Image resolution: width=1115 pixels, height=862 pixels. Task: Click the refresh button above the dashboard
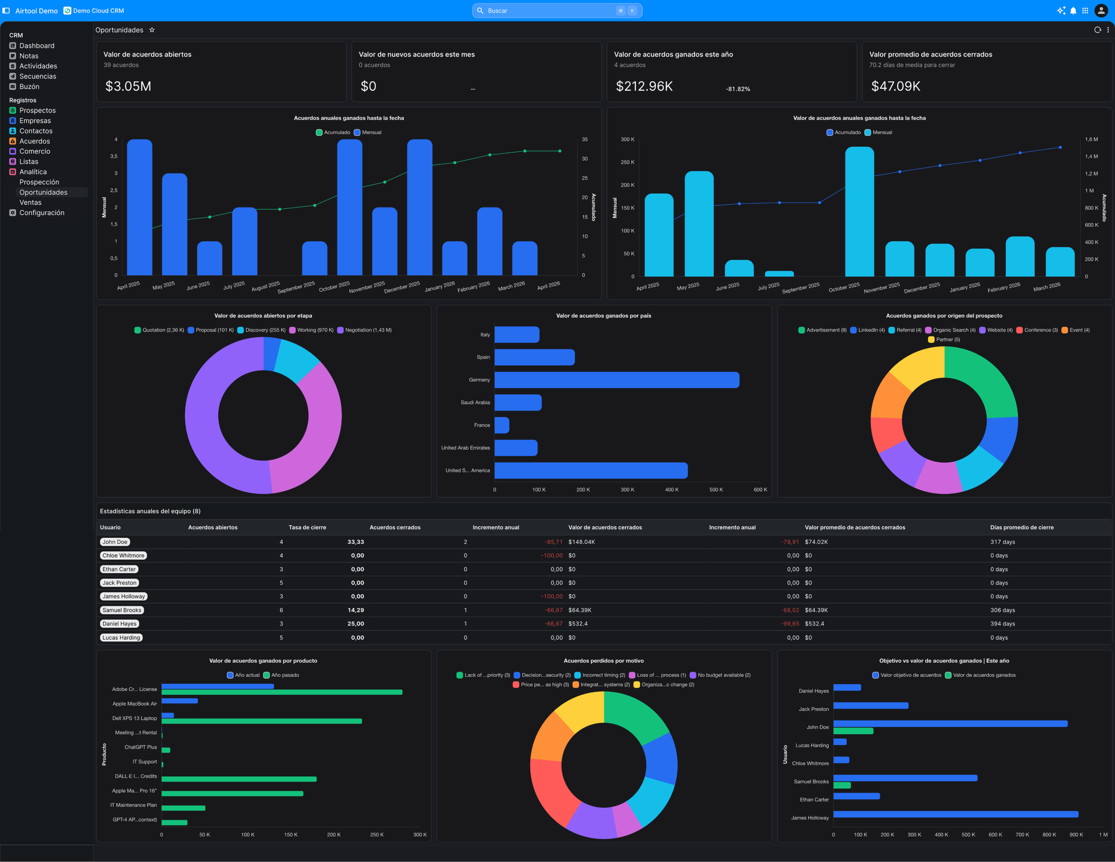pyautogui.click(x=1097, y=30)
